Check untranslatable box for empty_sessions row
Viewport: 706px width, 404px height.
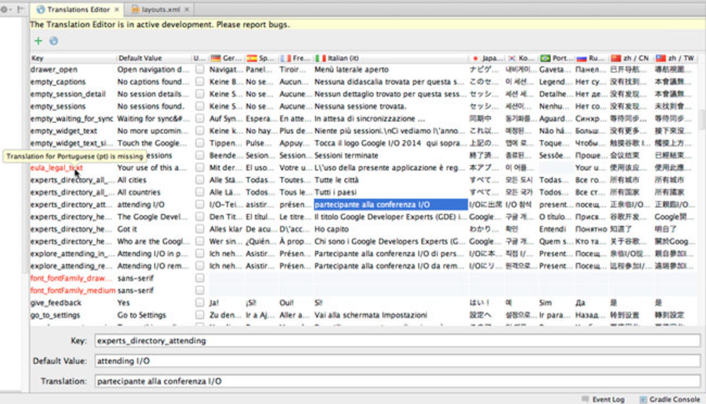pyautogui.click(x=200, y=106)
